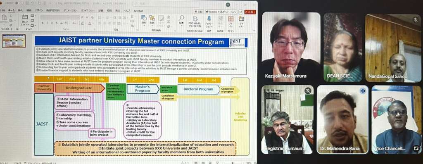Select slide thumbnail in left panel

(x=14, y=41)
